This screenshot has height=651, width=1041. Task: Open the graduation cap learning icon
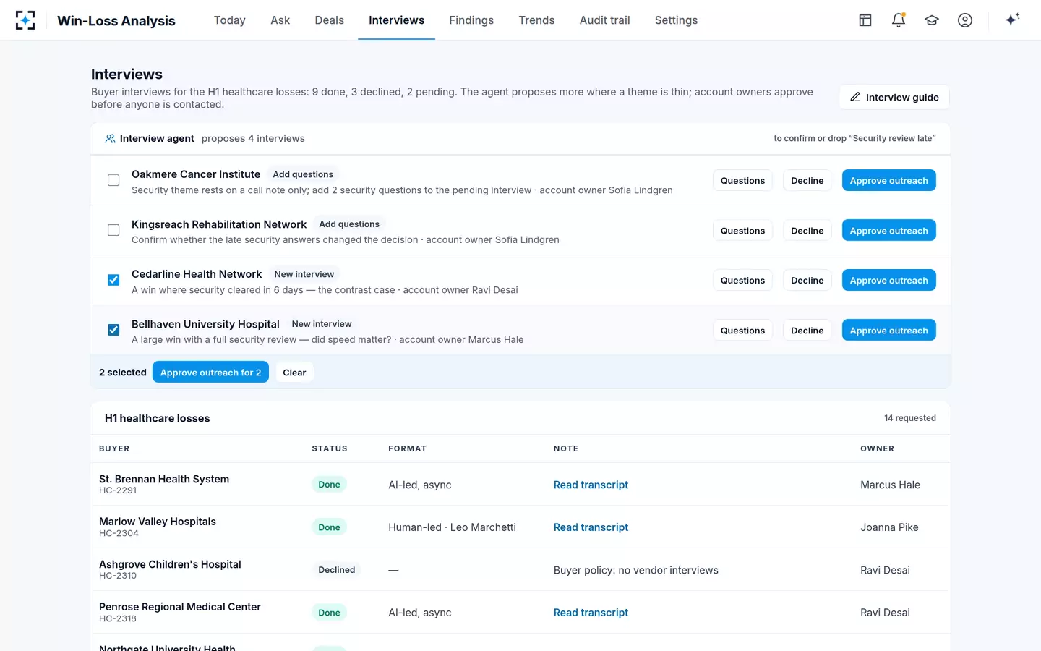932,20
